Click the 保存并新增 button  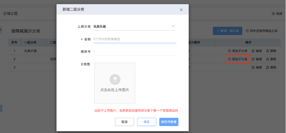click(168, 122)
